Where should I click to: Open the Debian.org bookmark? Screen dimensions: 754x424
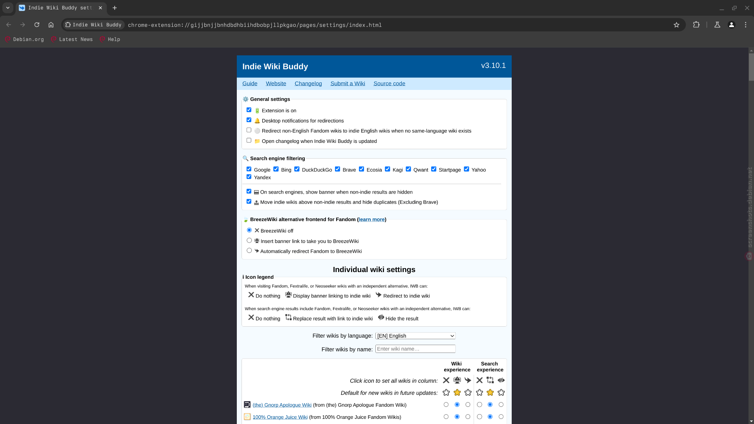point(24,39)
